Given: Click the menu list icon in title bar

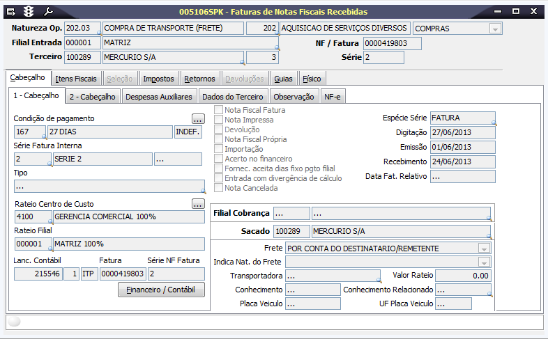Looking at the screenshot, I should point(10,11).
